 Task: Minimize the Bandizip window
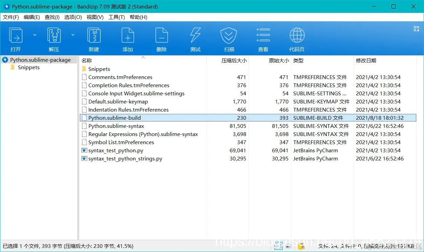(374, 6)
